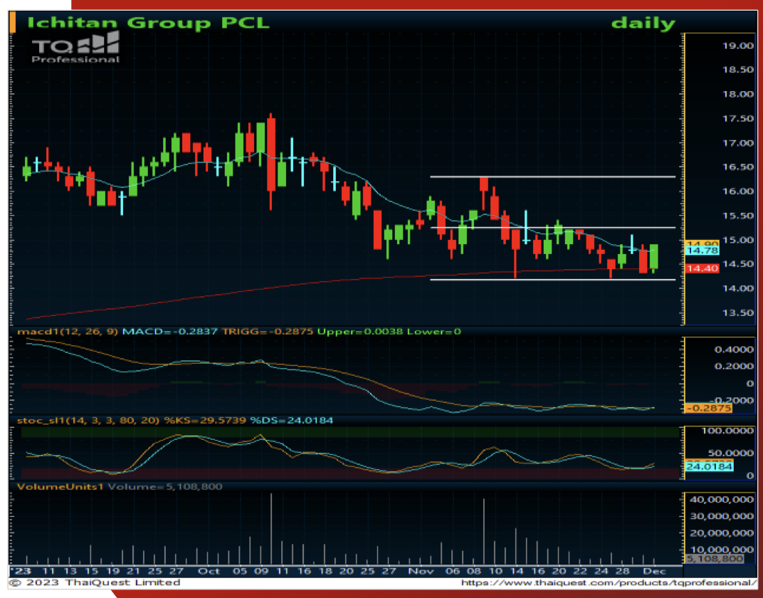Click the "13" date axis label
The width and height of the screenshot is (763, 598).
(70, 571)
